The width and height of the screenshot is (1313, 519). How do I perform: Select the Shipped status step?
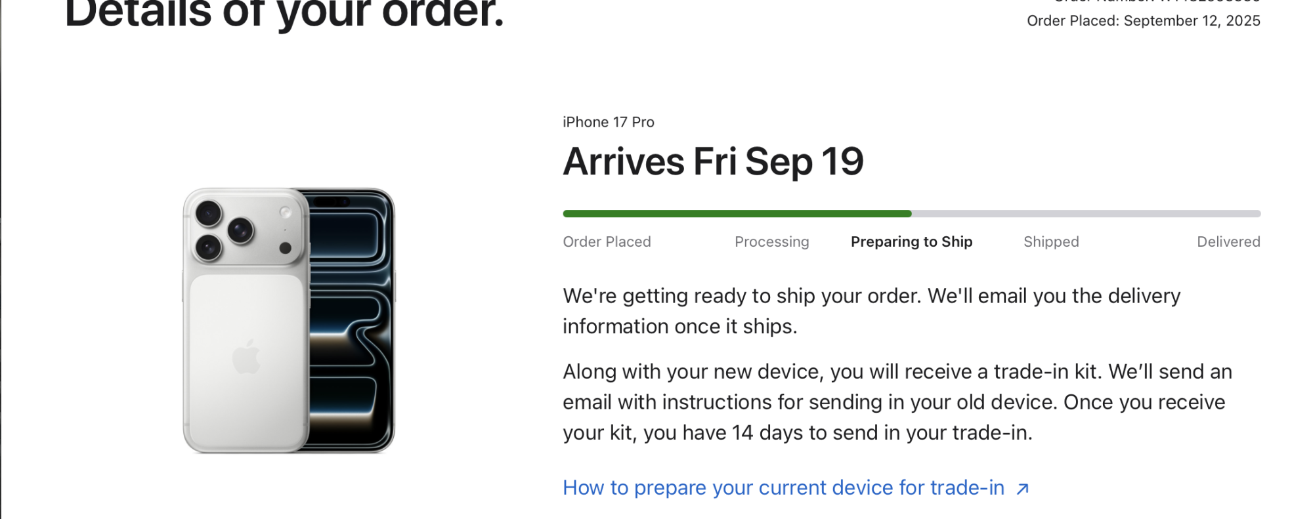click(x=1051, y=242)
